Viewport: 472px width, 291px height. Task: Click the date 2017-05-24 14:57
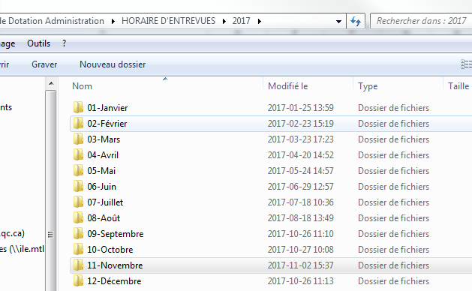tap(301, 171)
